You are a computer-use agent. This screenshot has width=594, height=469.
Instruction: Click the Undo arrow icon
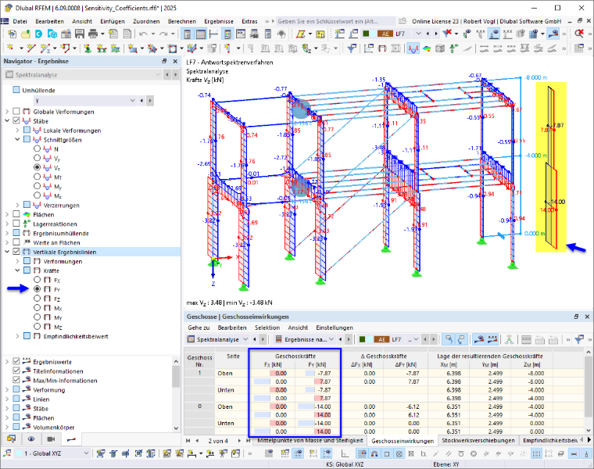tap(143, 34)
